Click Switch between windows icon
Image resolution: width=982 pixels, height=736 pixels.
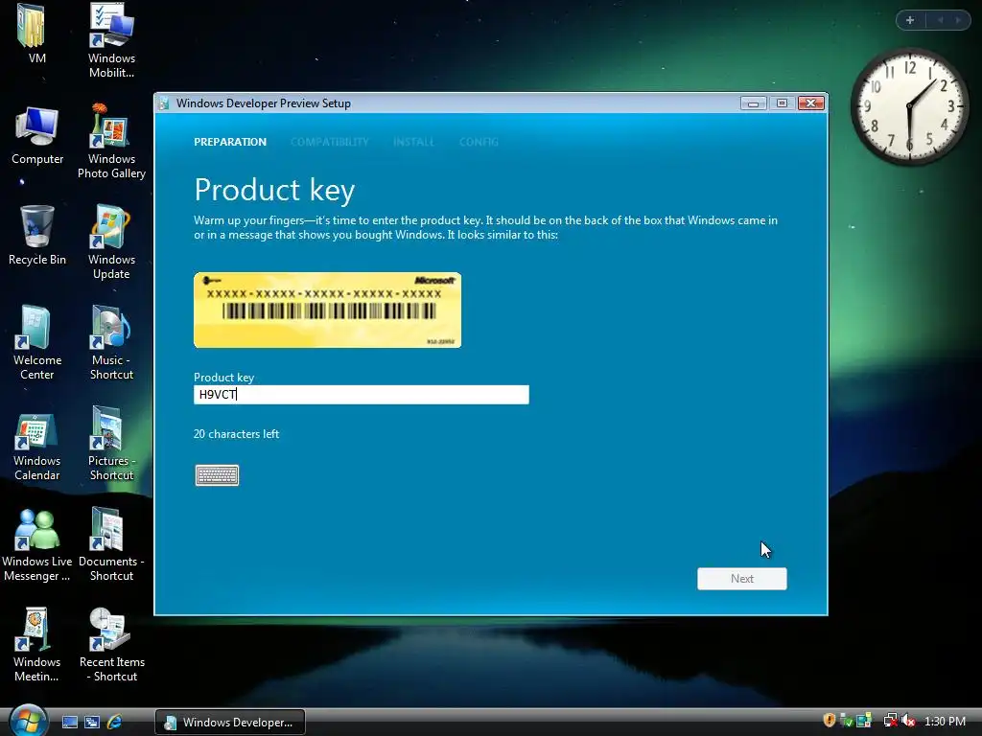[92, 722]
